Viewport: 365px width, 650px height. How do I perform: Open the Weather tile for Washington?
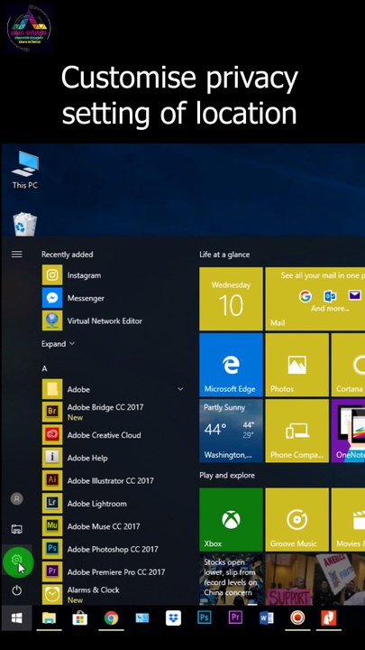(x=231, y=431)
